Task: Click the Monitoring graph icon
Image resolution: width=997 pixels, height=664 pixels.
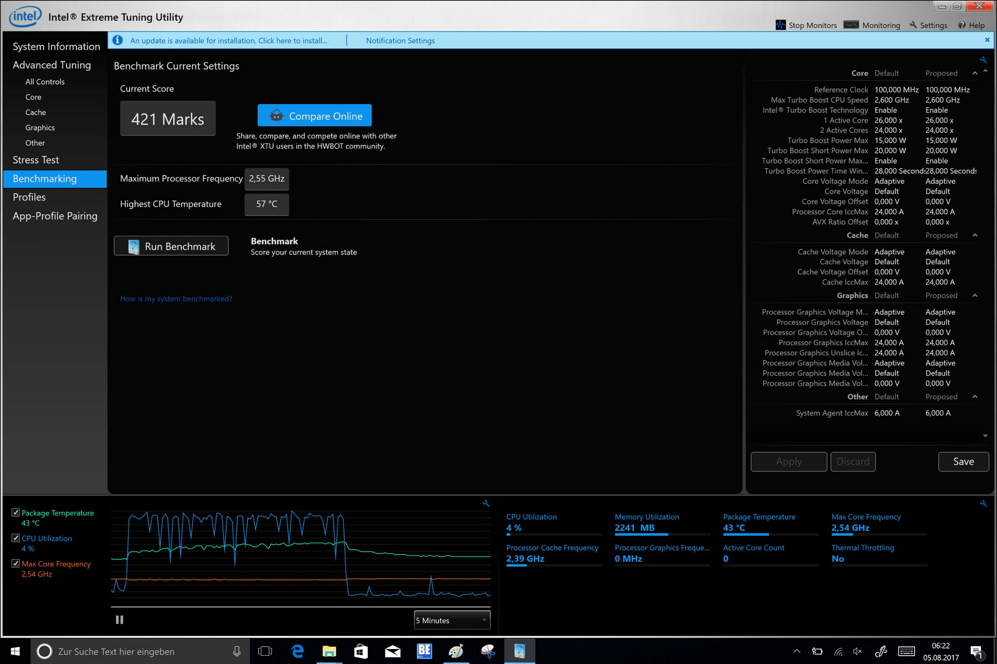Action: pos(851,25)
